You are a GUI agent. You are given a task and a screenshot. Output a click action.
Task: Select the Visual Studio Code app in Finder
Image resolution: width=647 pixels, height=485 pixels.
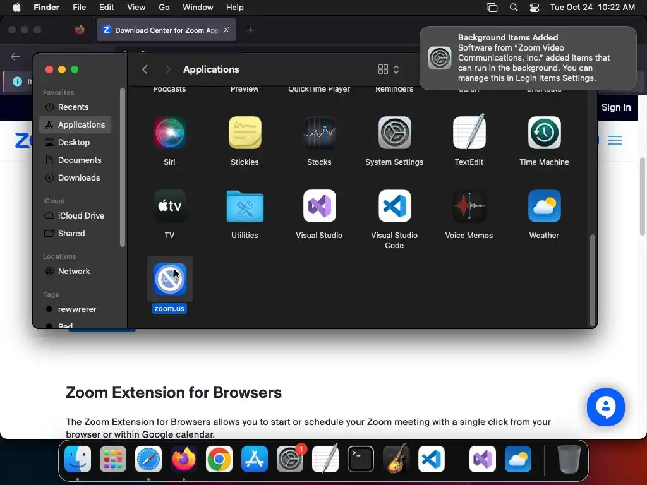click(394, 206)
